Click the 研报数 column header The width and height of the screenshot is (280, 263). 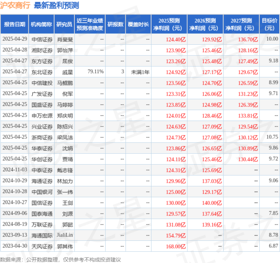(115, 24)
